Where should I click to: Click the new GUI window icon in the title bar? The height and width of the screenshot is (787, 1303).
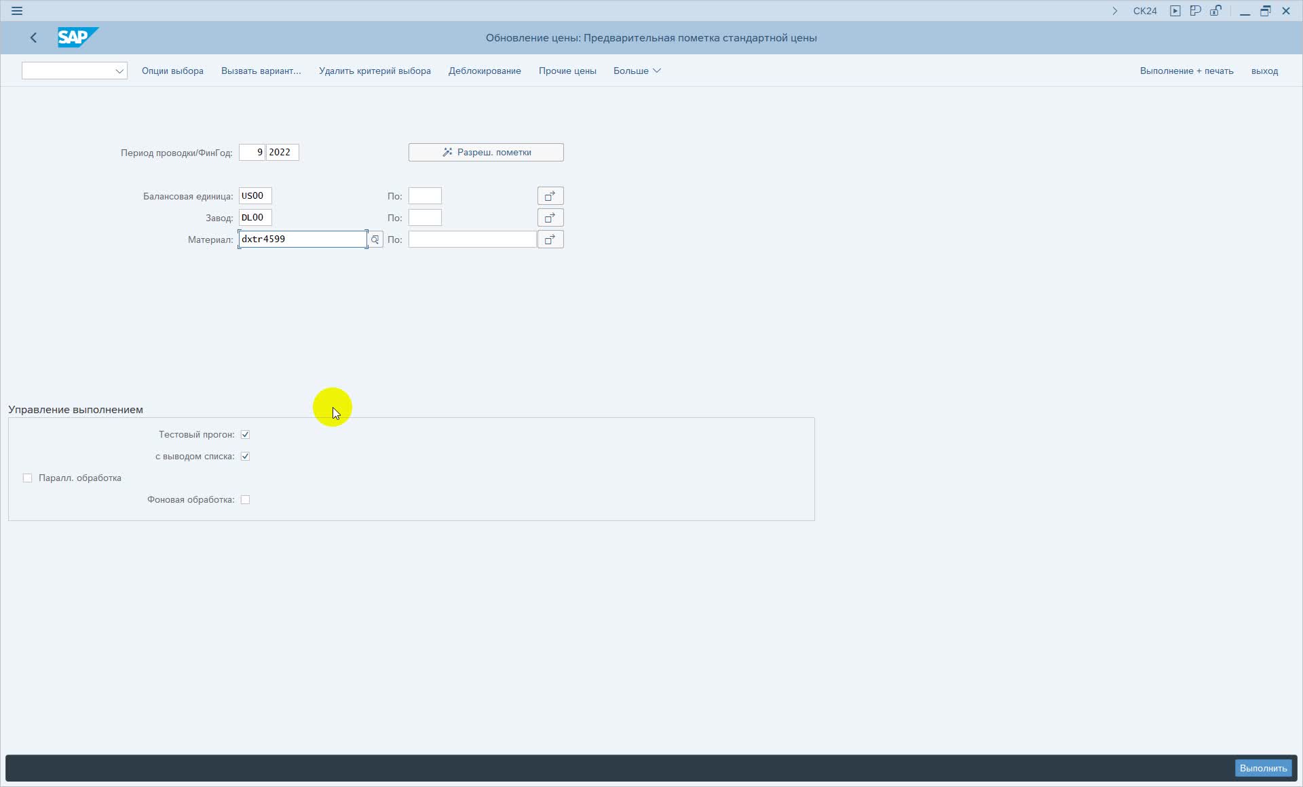coord(1196,11)
